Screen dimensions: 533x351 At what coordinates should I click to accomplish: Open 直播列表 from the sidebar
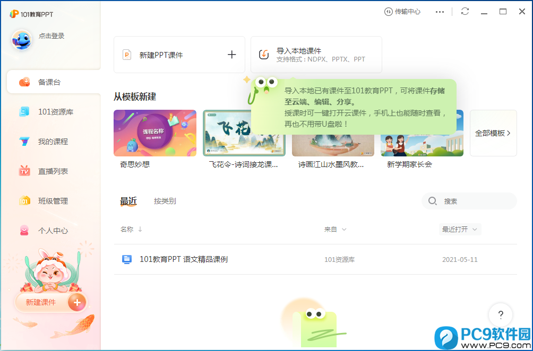54,171
